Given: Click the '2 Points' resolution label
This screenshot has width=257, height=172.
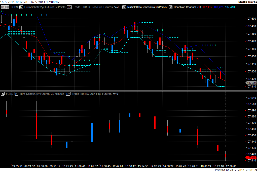Looking at the screenshot, I should pos(61,7).
